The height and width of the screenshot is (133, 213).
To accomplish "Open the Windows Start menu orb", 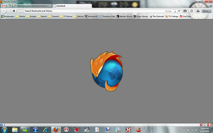I will click(4, 130).
